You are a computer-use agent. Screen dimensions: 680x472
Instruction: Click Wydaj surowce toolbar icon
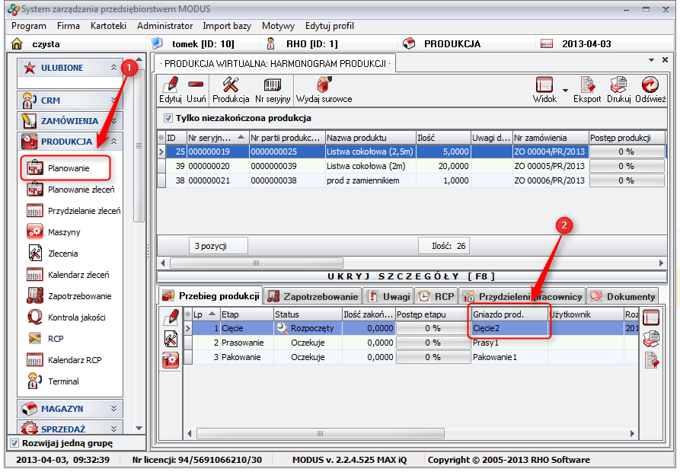(x=324, y=89)
